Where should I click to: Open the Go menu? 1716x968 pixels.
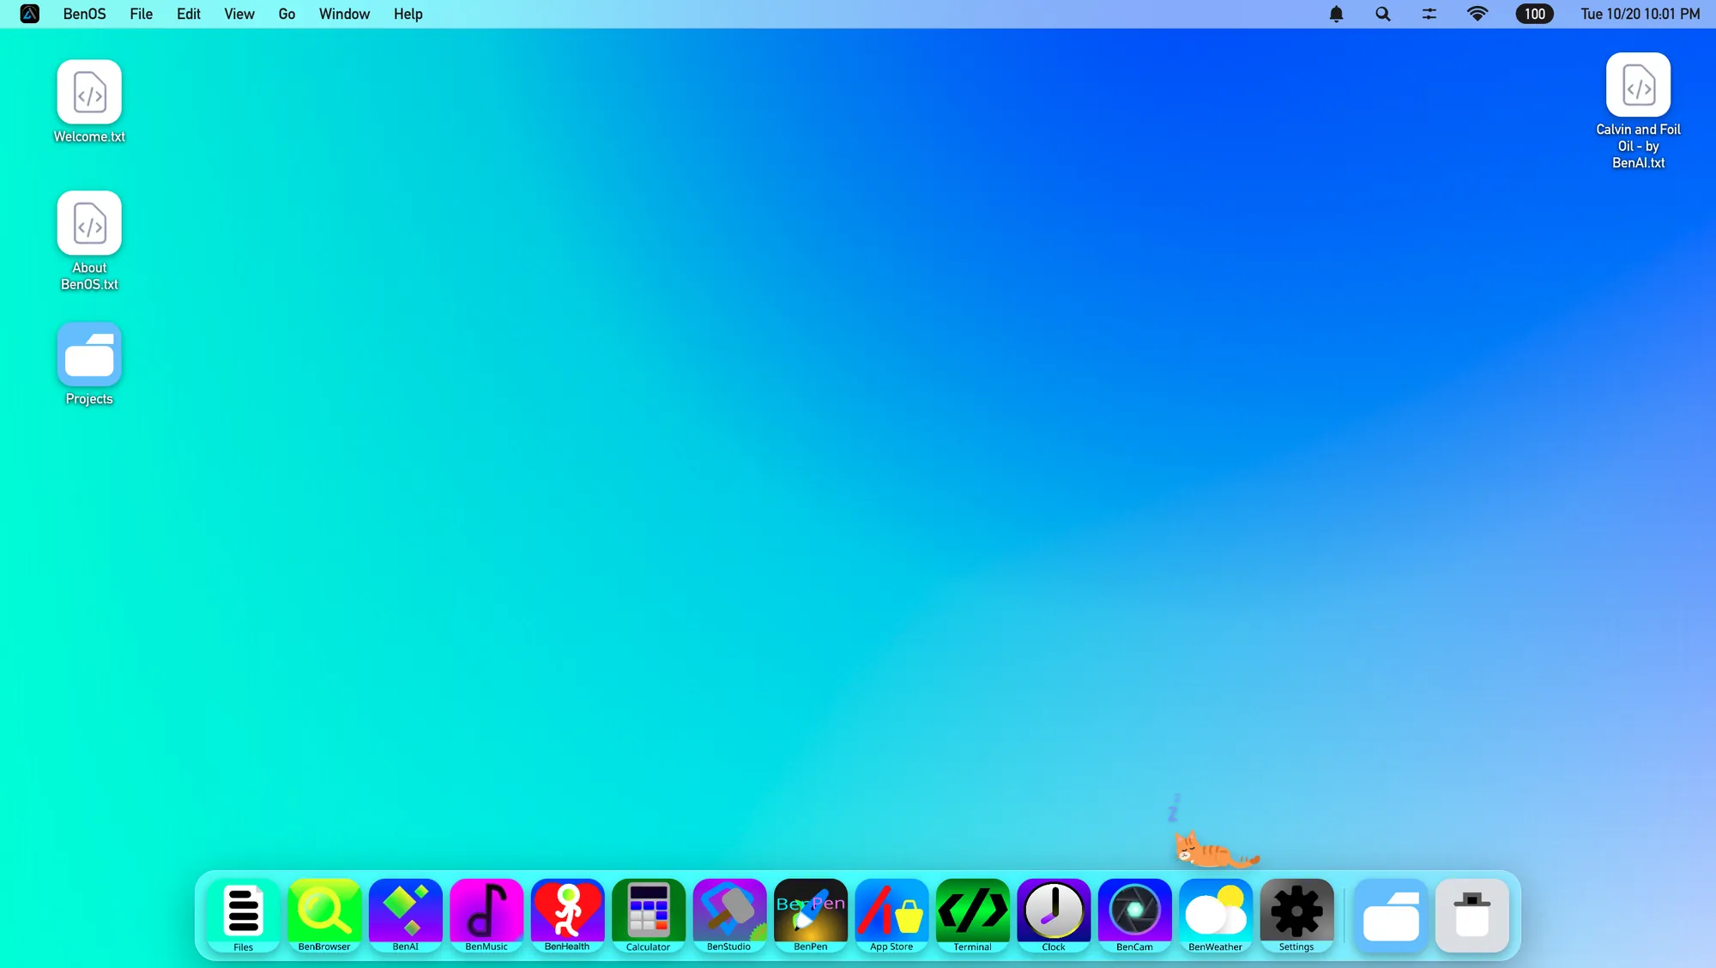287,14
